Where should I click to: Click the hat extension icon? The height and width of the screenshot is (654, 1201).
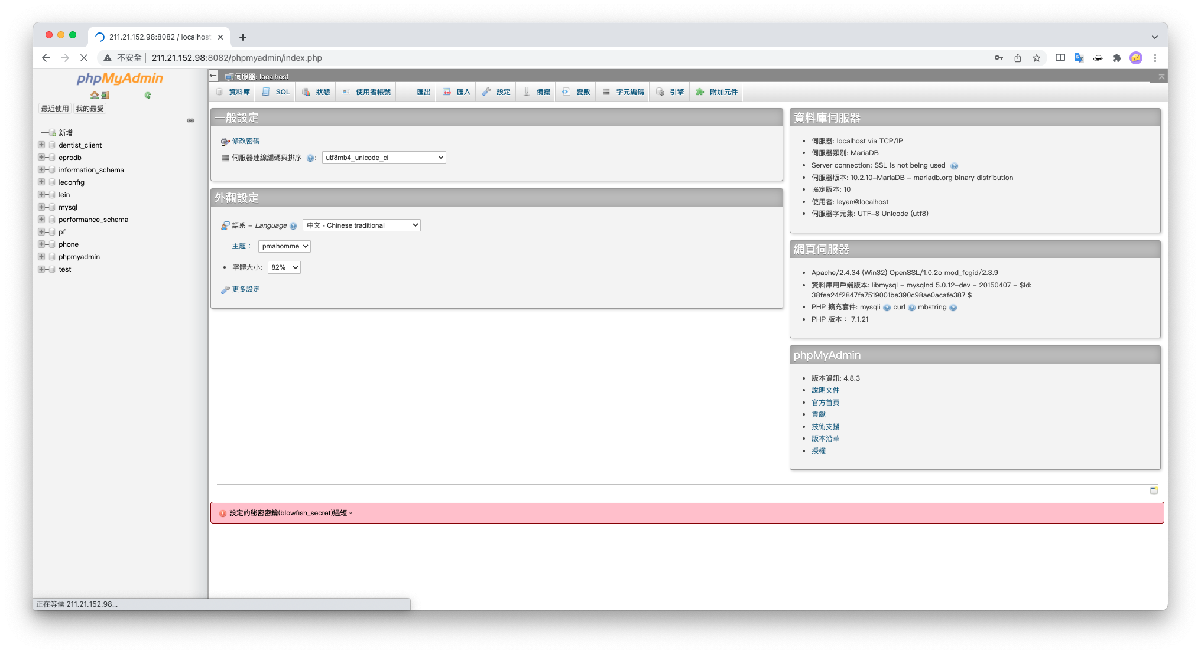(1098, 58)
